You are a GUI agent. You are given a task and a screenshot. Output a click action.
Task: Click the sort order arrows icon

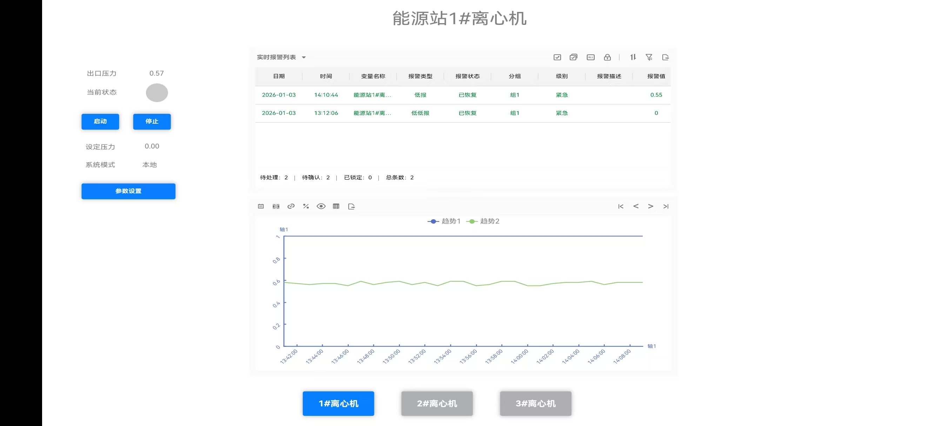(x=633, y=57)
